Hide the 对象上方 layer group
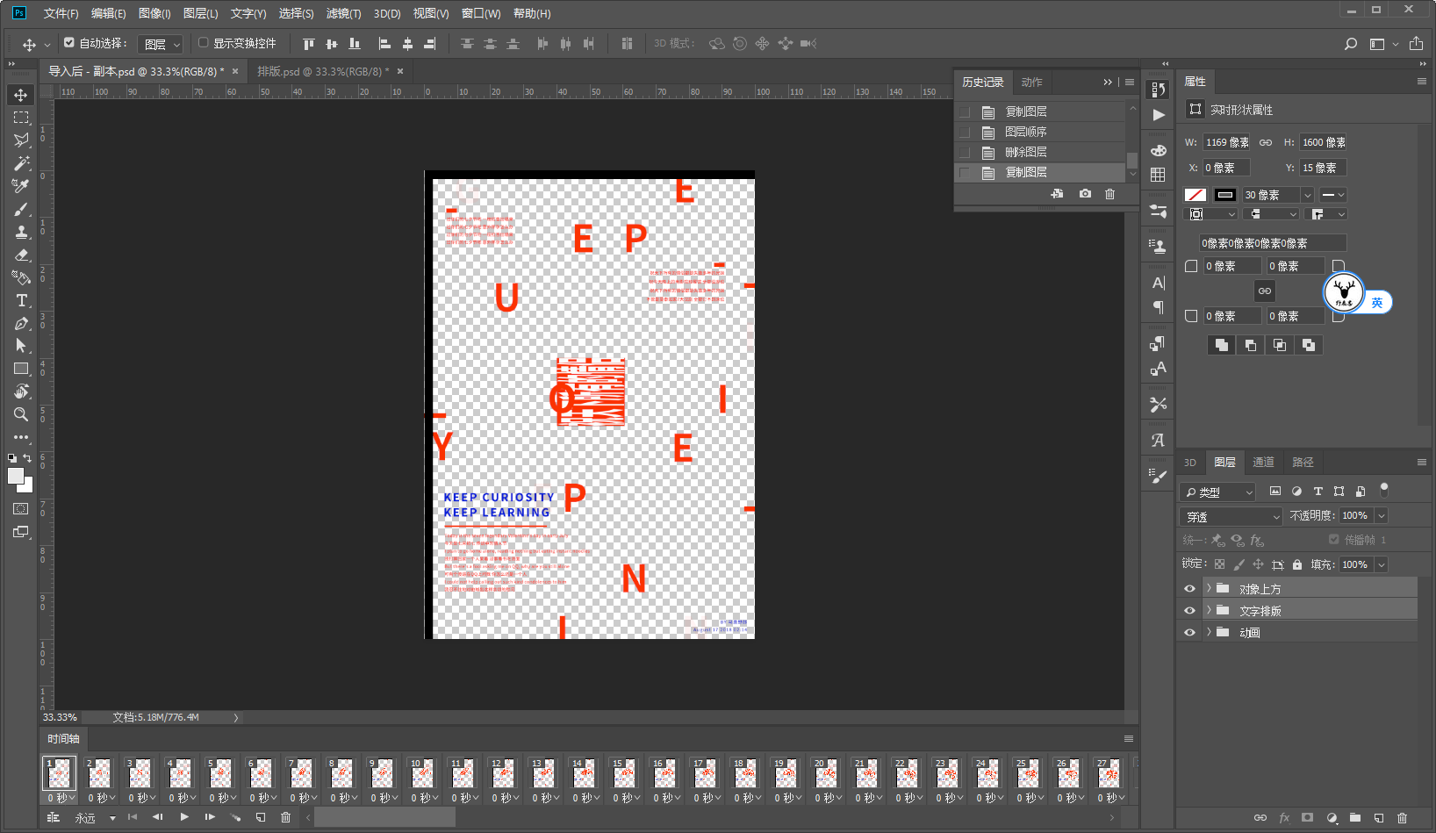This screenshot has height=833, width=1436. click(1190, 589)
